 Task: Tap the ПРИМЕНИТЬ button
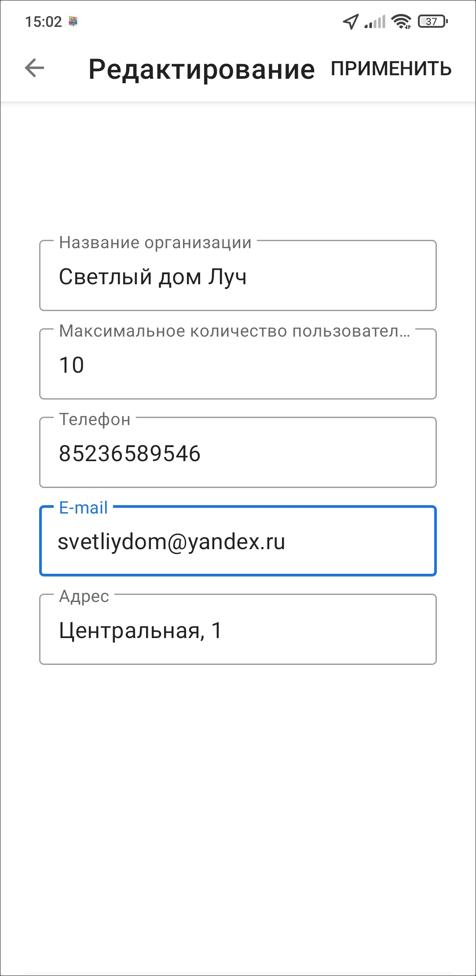tap(391, 69)
